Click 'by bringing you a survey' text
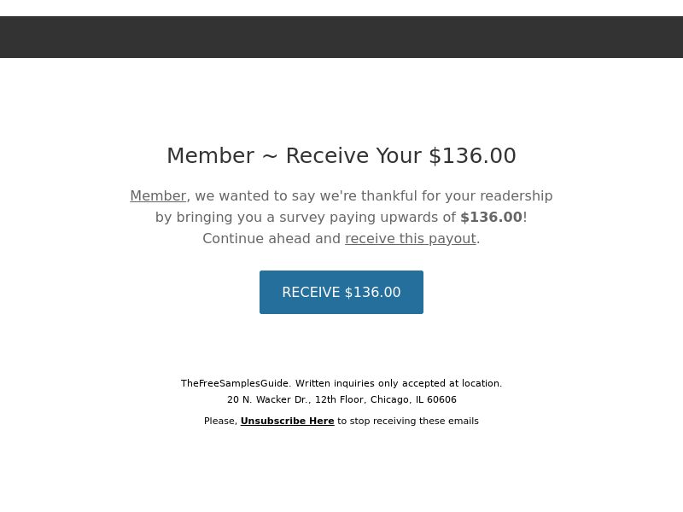This screenshot has width=683, height=512. [x=240, y=218]
